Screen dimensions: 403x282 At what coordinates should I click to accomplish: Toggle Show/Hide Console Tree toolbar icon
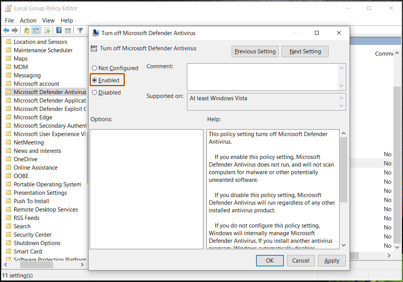point(36,30)
